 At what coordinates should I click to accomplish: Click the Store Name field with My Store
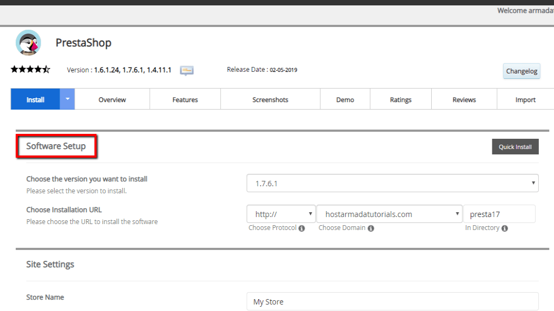[x=393, y=301]
